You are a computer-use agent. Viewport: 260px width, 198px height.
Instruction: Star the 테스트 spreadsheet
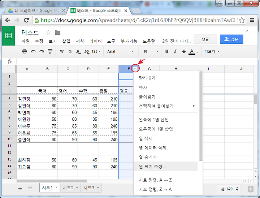[48, 33]
